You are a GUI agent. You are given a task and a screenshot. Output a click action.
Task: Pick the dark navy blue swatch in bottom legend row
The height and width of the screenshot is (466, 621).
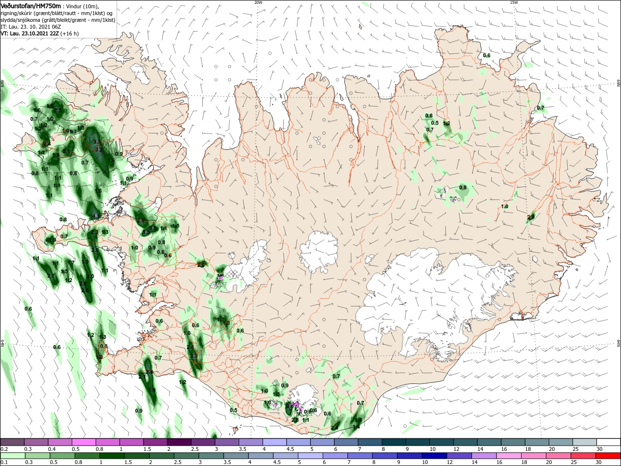pyautogui.click(x=434, y=456)
